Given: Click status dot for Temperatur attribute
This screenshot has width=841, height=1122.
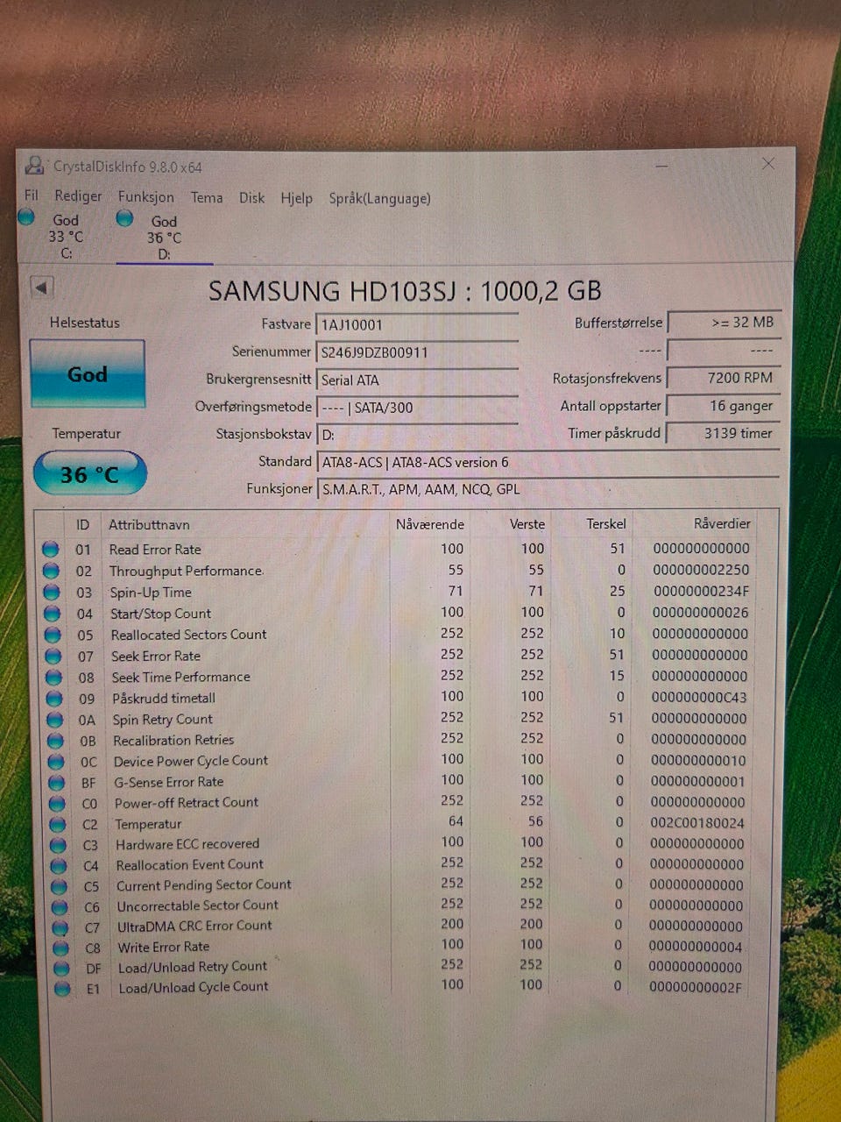Looking at the screenshot, I should click(x=58, y=824).
